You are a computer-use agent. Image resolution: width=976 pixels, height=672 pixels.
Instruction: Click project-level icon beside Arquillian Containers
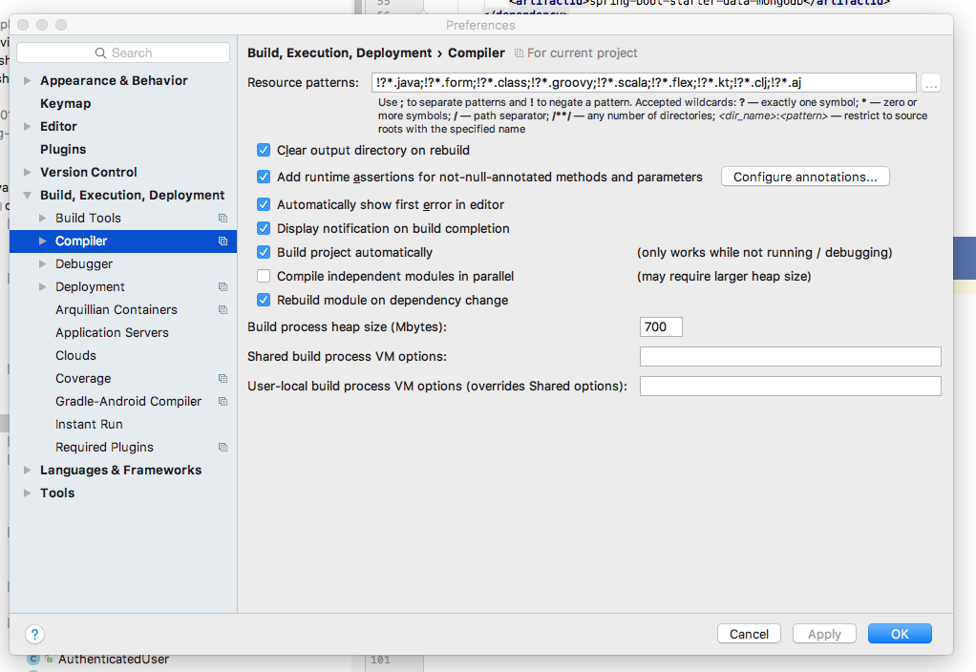coord(223,310)
